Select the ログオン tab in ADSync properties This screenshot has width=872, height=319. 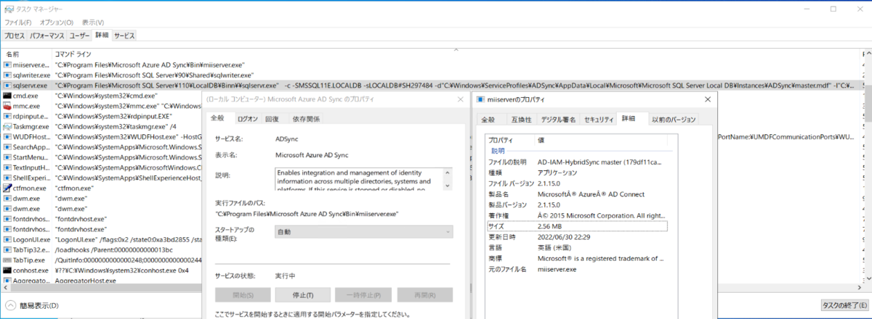point(247,119)
